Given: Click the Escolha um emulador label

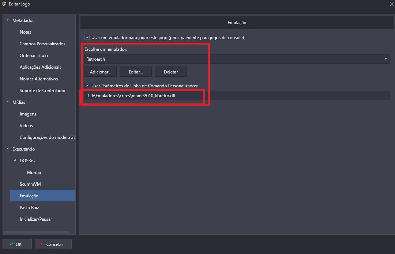Looking at the screenshot, I should (x=106, y=49).
